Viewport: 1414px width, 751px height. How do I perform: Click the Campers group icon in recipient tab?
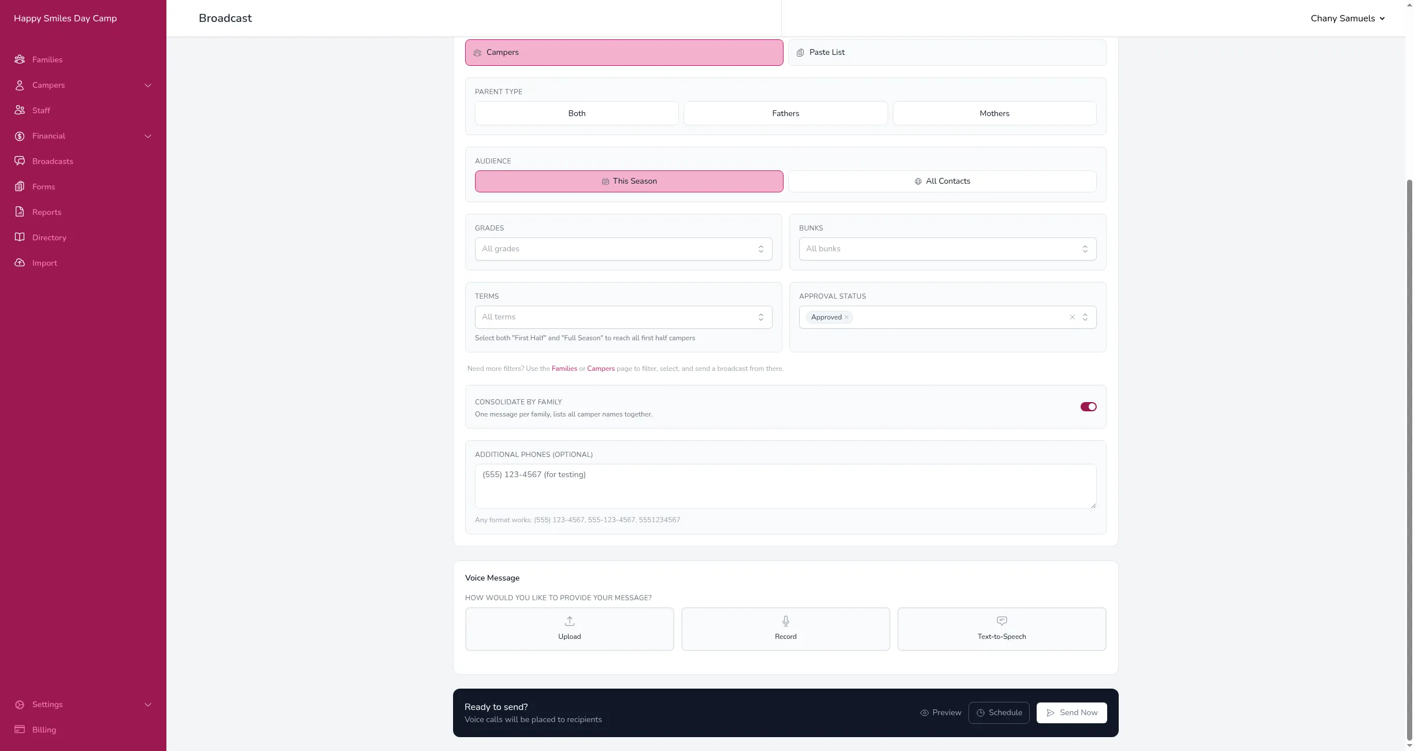pyautogui.click(x=477, y=53)
